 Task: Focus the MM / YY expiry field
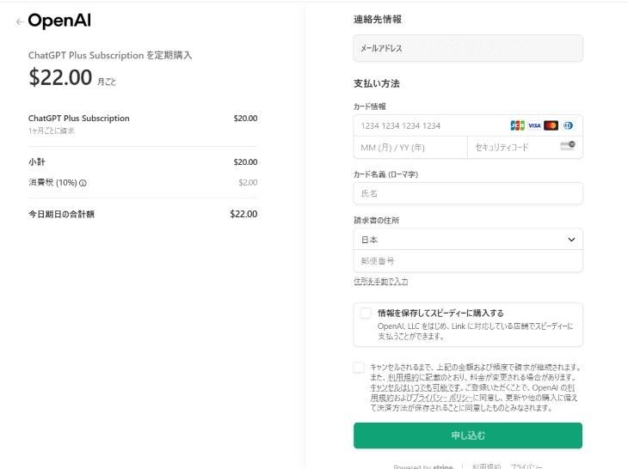tap(410, 147)
